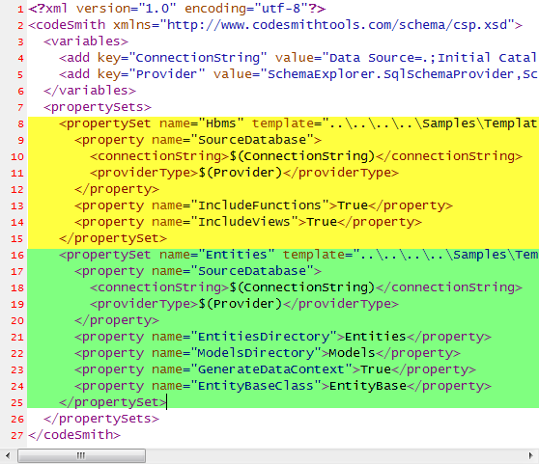Click </propertySet> on line 25
539x464 pixels.
point(113,402)
